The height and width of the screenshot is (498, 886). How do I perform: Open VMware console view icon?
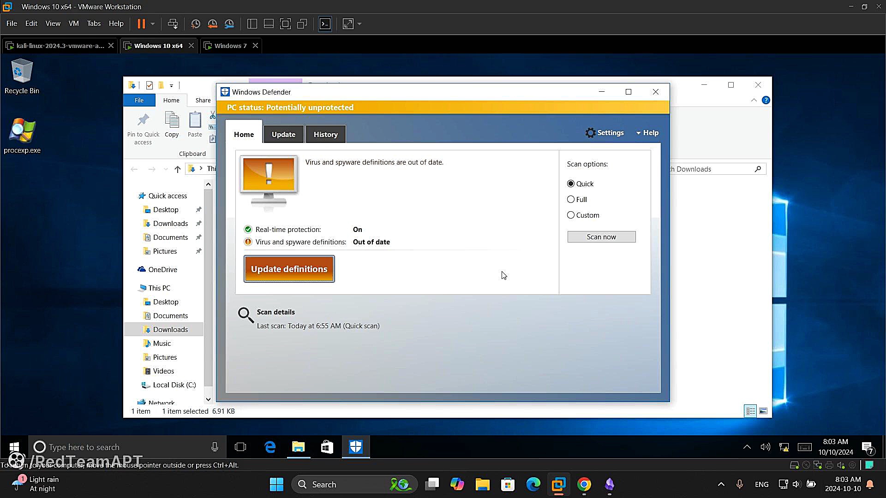(x=325, y=24)
